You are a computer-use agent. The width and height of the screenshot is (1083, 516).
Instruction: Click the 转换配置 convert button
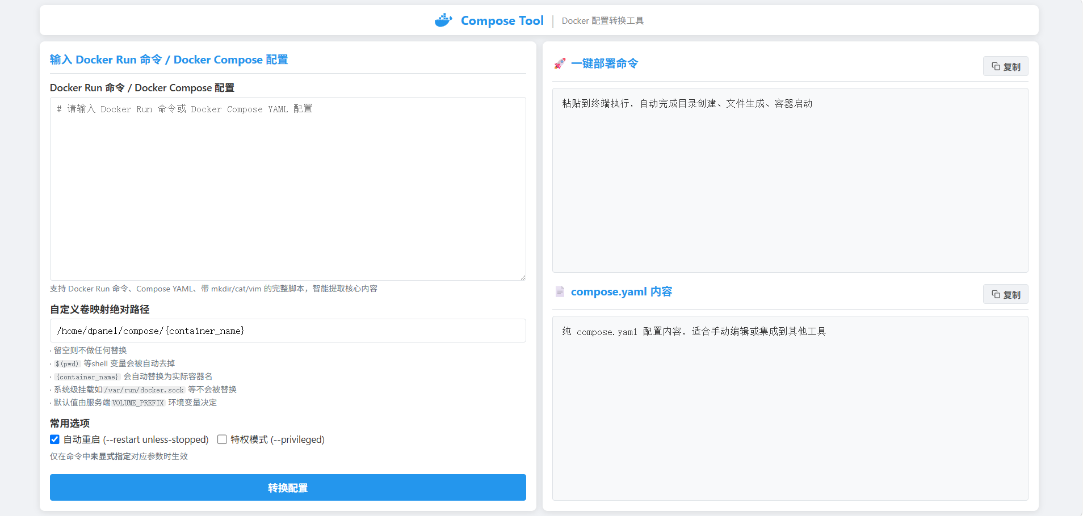pyautogui.click(x=288, y=488)
